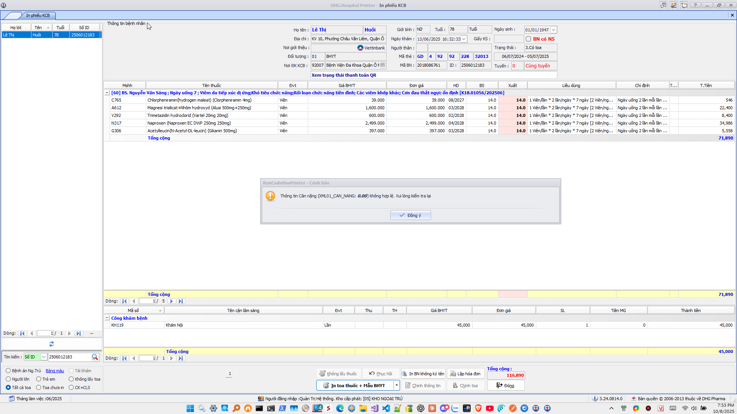Open the Bảng màu color legend link
Screen dimensions: 737x414
[x=55, y=371]
